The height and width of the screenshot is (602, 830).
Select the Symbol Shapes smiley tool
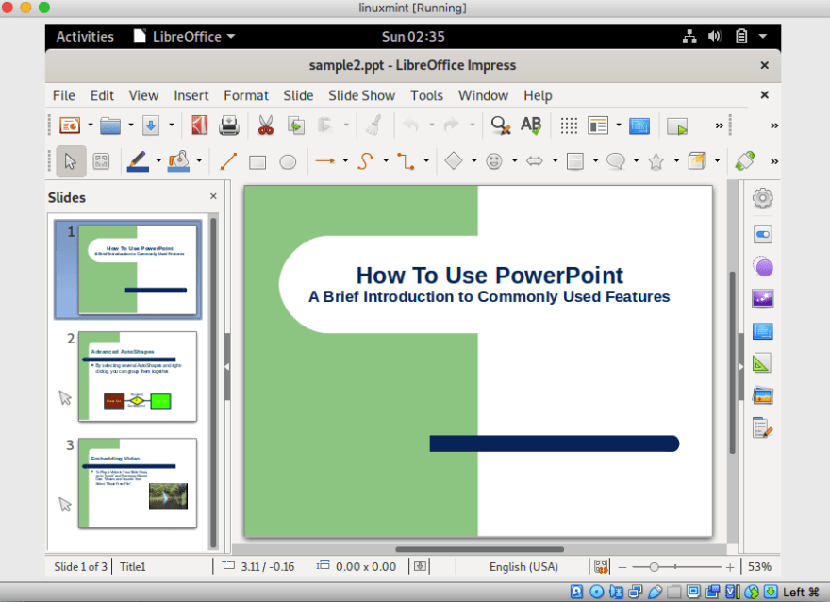494,161
